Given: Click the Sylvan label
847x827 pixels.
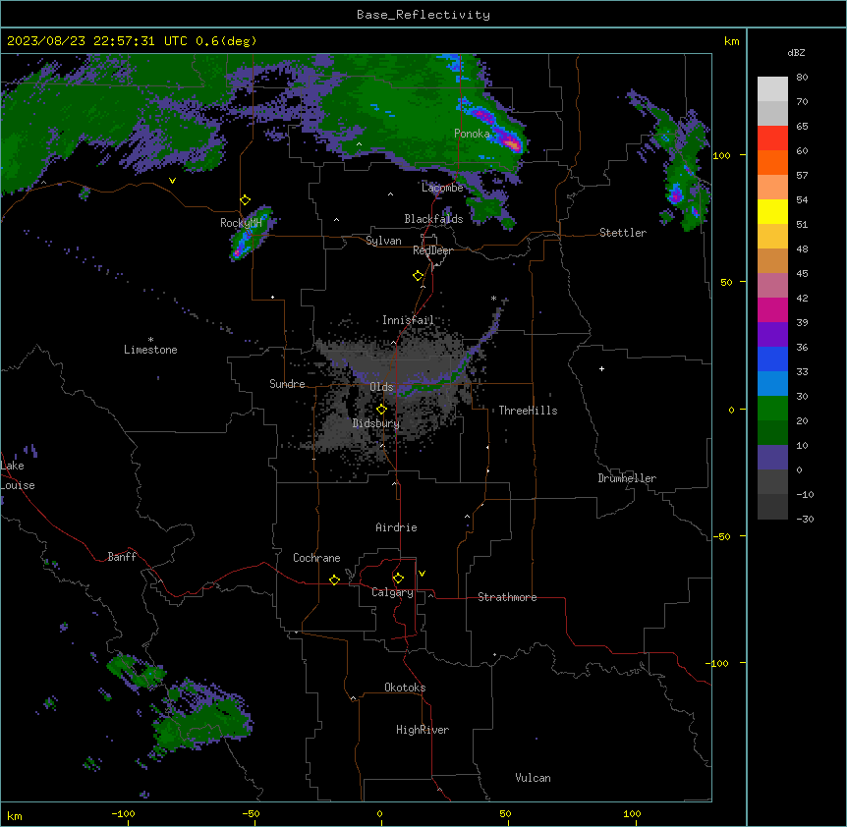Looking at the screenshot, I should click(383, 241).
